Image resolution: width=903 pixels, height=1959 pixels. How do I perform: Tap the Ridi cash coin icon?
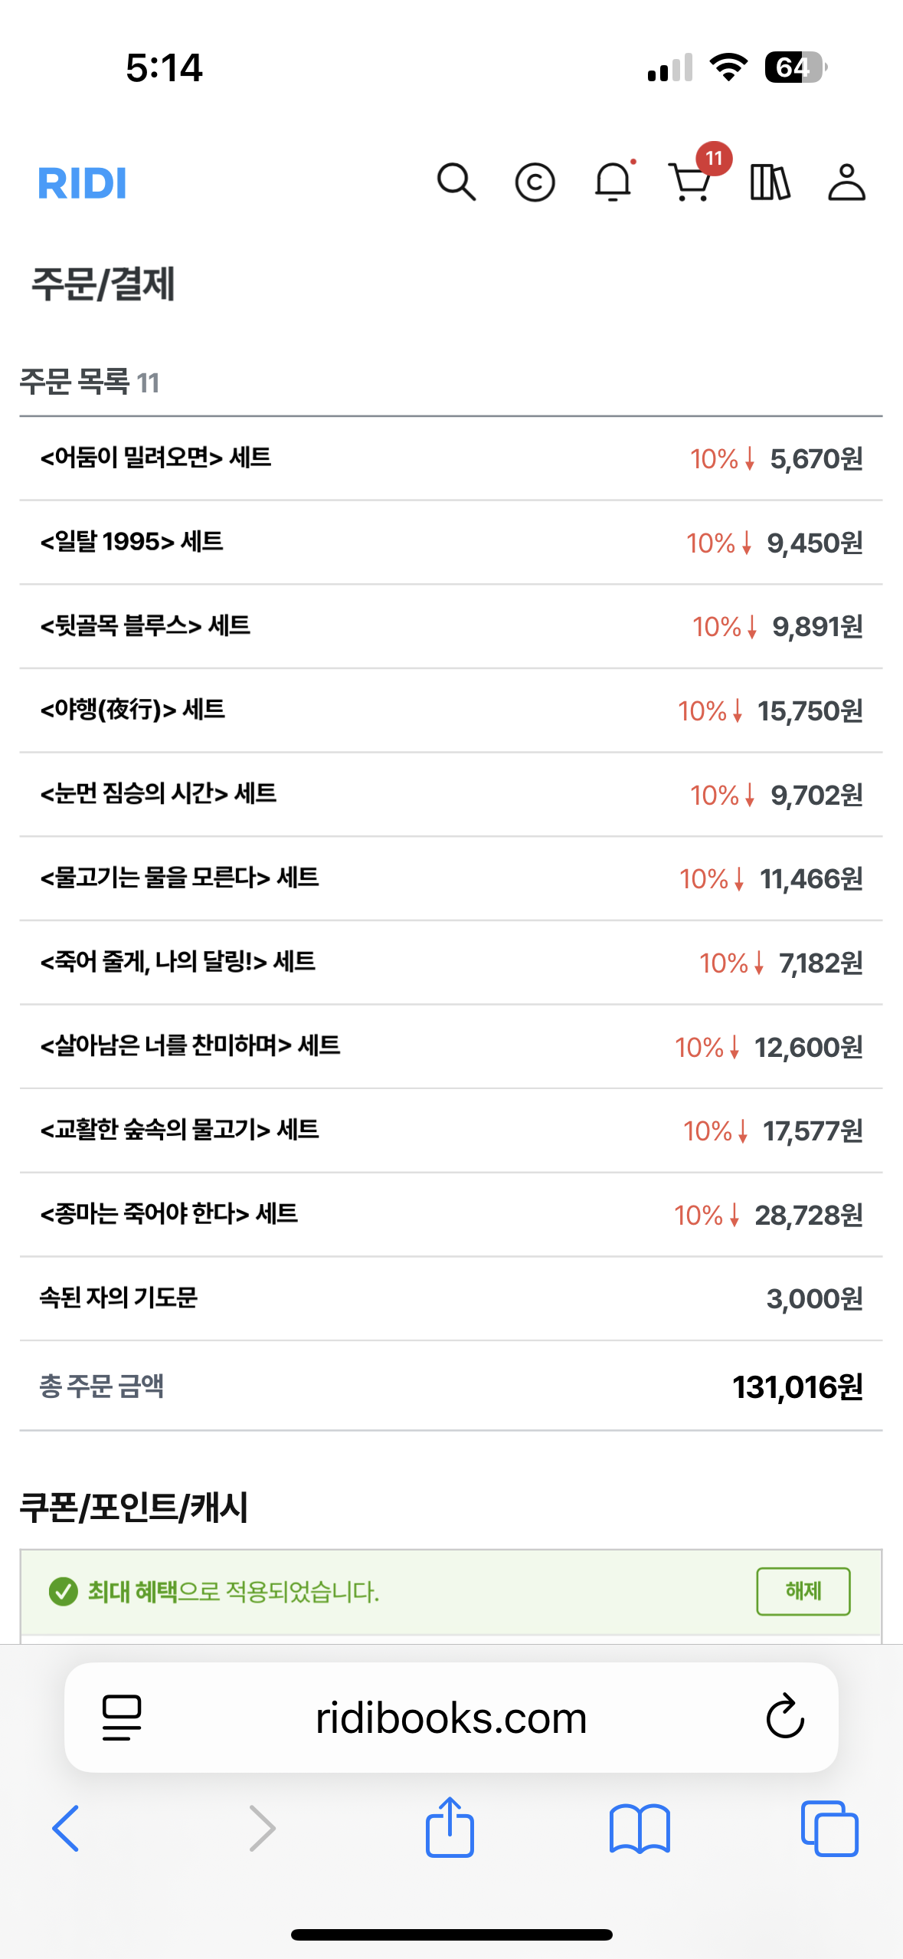point(535,182)
